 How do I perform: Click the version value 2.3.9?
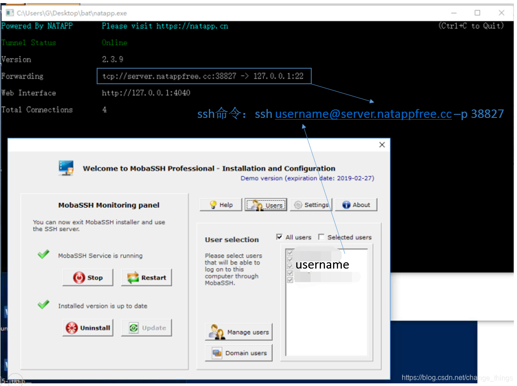tap(113, 59)
